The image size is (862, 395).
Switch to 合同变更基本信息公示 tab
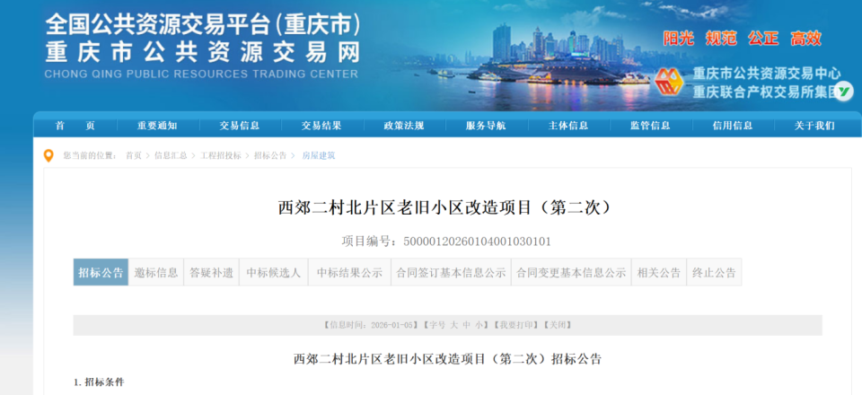click(x=571, y=273)
